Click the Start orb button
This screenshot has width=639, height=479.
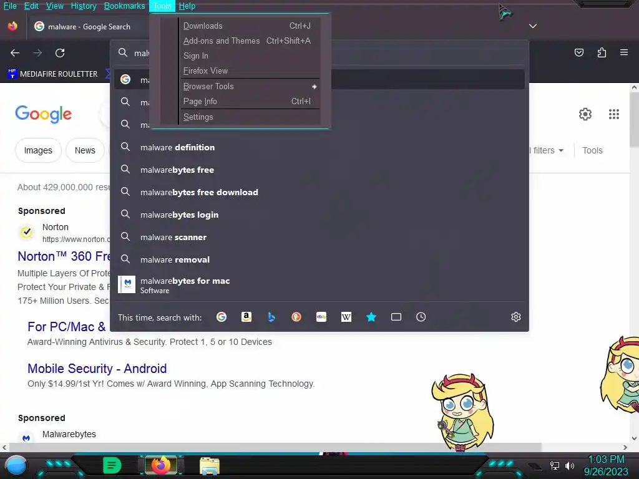(16, 467)
